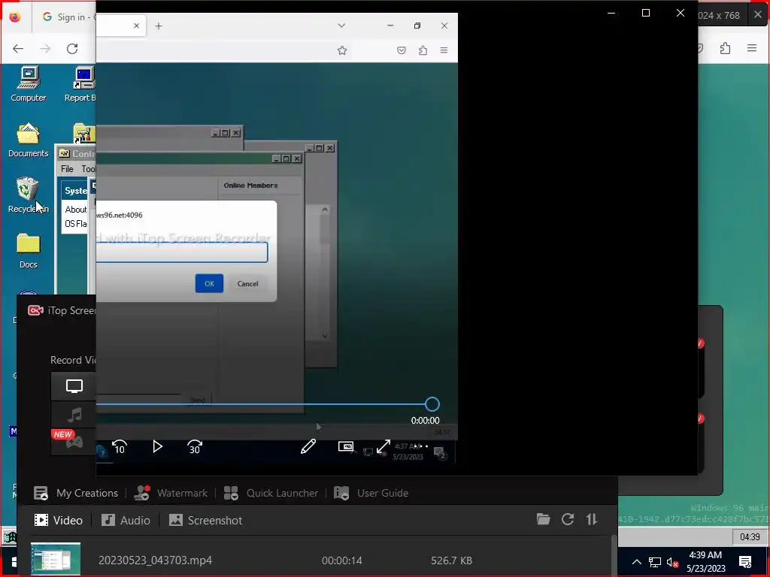Viewport: 770px width, 577px height.
Task: Open the My Creations menu
Action: (x=76, y=493)
